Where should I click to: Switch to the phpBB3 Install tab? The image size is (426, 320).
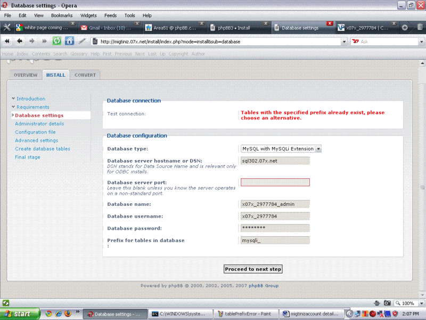coord(239,28)
